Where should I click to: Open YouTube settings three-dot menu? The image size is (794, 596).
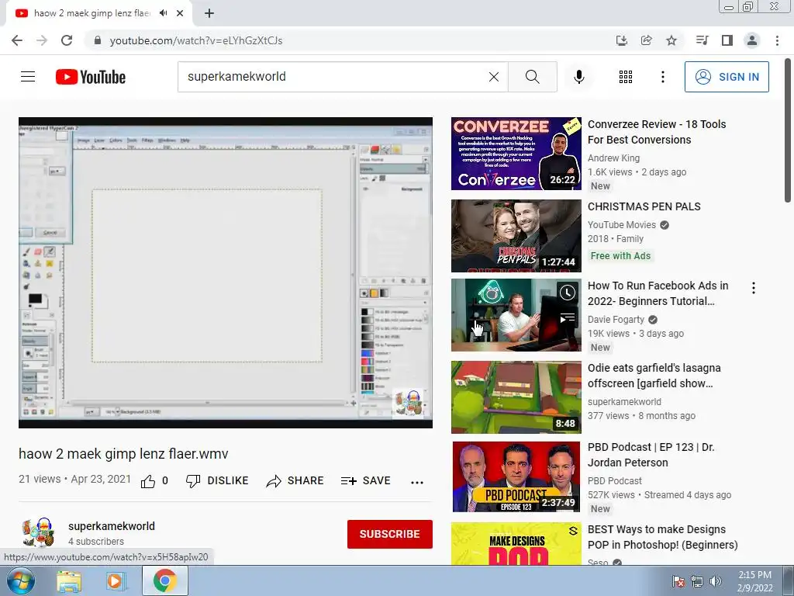tap(662, 77)
